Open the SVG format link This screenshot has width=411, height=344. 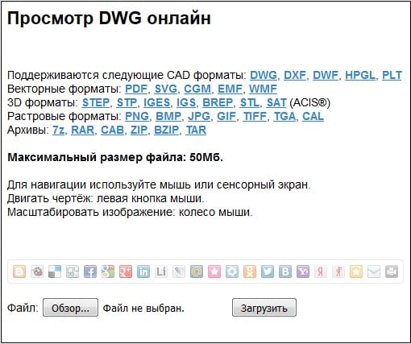pos(166,89)
